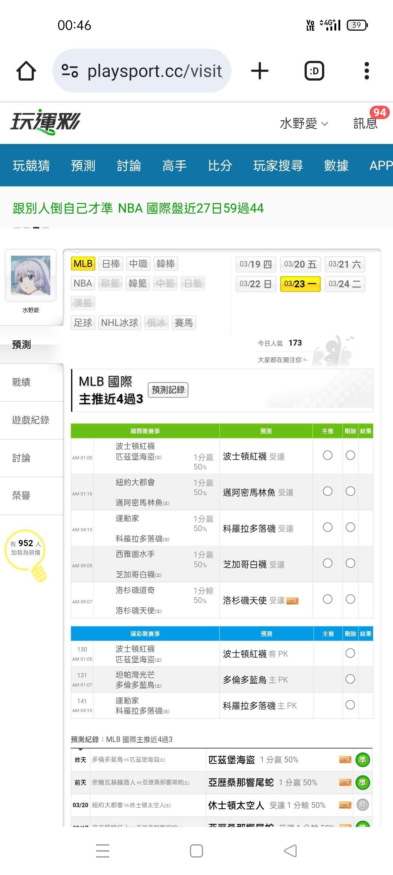
Task: Tap the browser home icon
Action: tap(26, 71)
